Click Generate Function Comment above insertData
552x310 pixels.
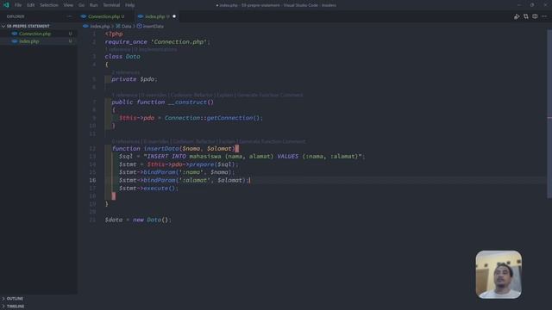[x=273, y=141]
